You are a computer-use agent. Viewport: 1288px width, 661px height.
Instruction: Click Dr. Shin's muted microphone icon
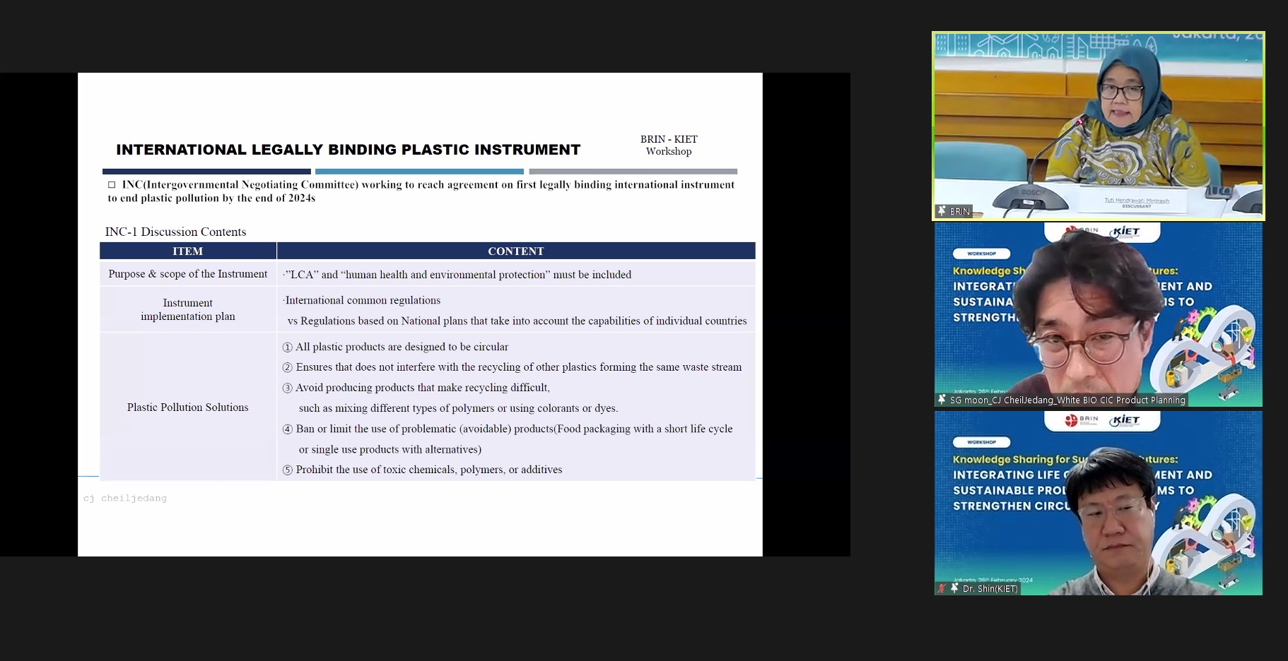coord(942,588)
